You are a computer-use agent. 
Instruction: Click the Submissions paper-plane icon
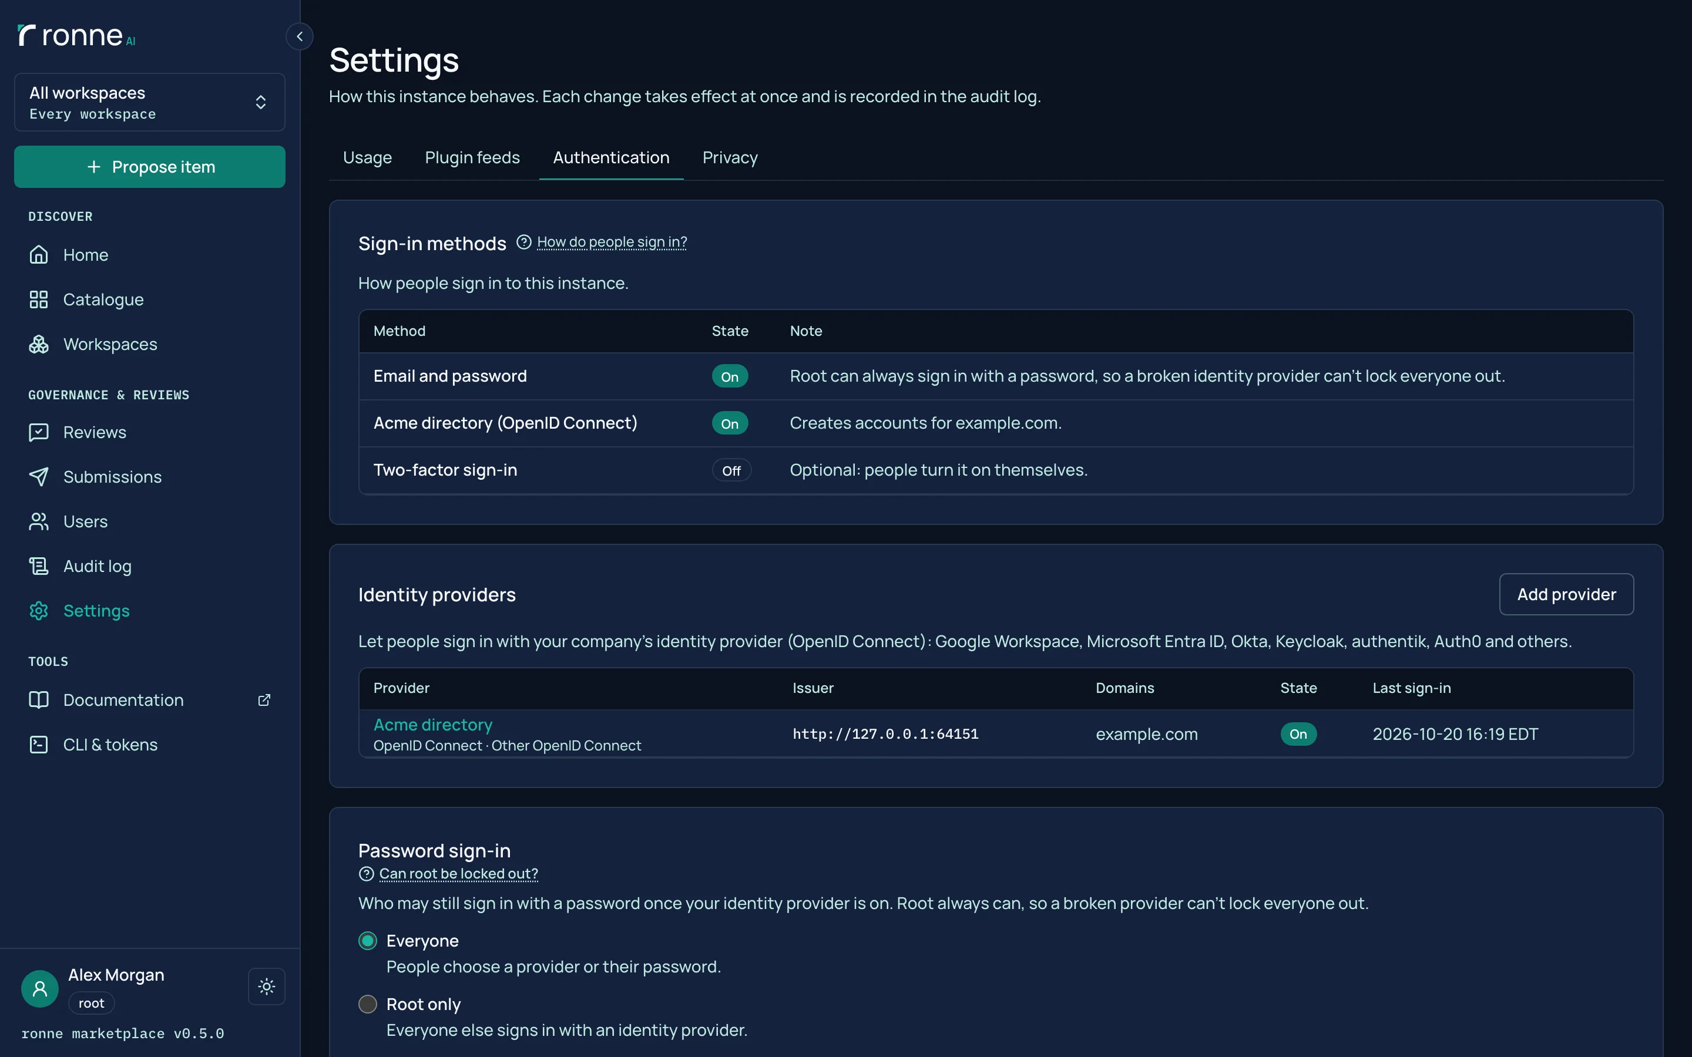pos(38,477)
